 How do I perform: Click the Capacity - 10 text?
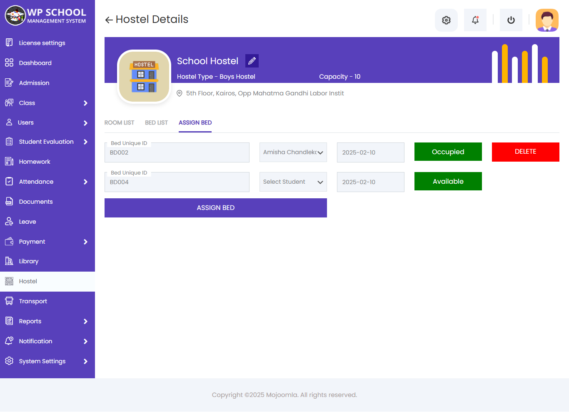tap(340, 77)
